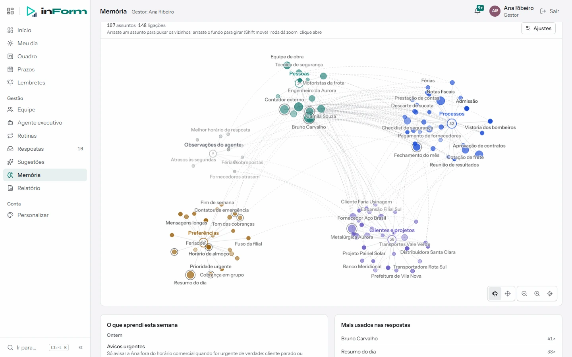
Task: Click the Reunião de resultados graph label
Action: tap(454, 165)
